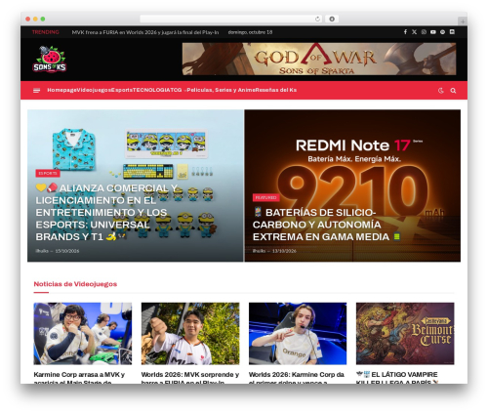Image resolution: width=488 pixels, height=413 pixels.
Task: Open the Facebook social link
Action: click(405, 32)
